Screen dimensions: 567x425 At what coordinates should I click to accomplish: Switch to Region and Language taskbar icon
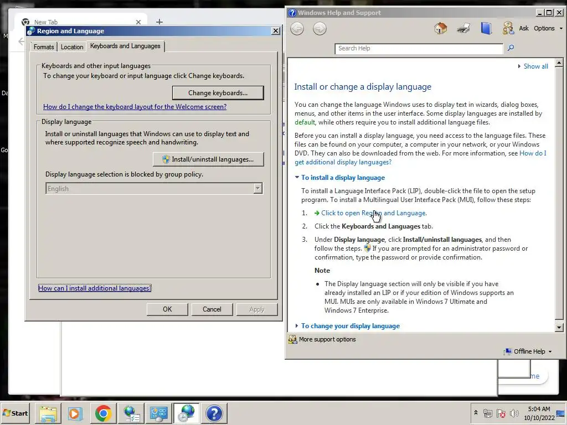tap(187, 413)
